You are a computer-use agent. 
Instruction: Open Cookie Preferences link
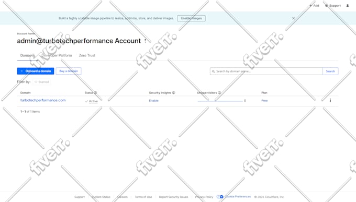238,197
